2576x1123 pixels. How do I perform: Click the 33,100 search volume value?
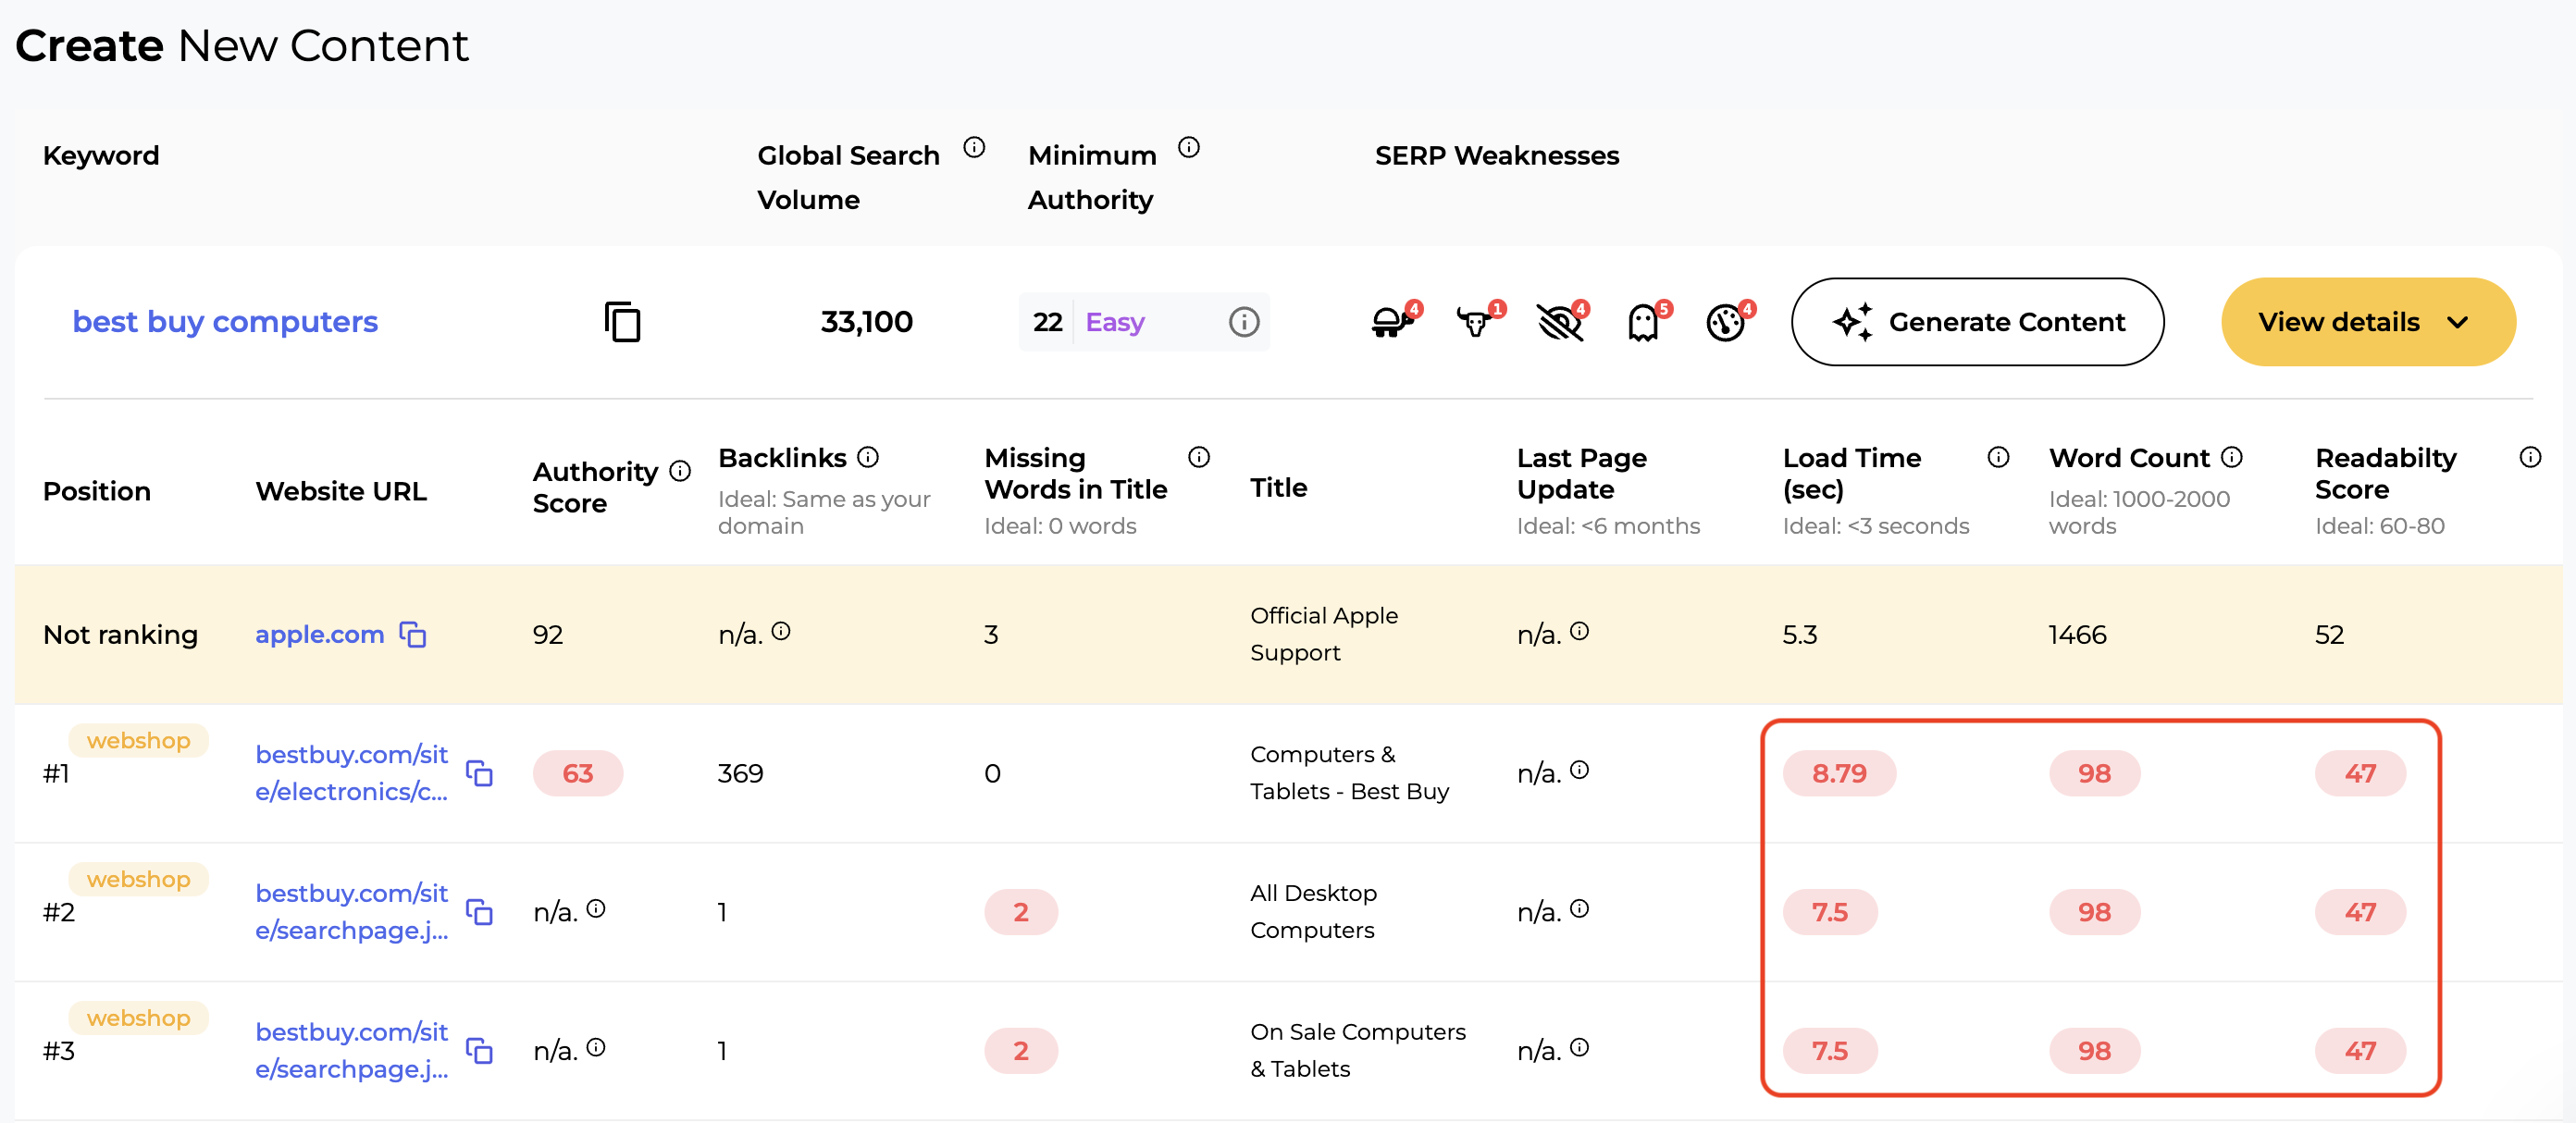coord(866,322)
